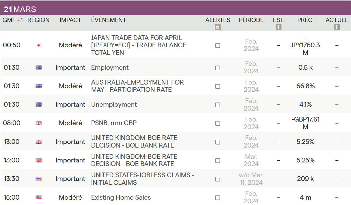Click the Japan flag icon

[39, 45]
